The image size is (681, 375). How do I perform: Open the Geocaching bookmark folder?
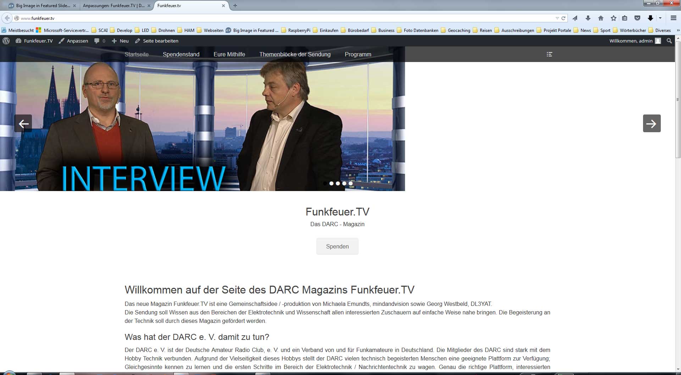pos(456,30)
